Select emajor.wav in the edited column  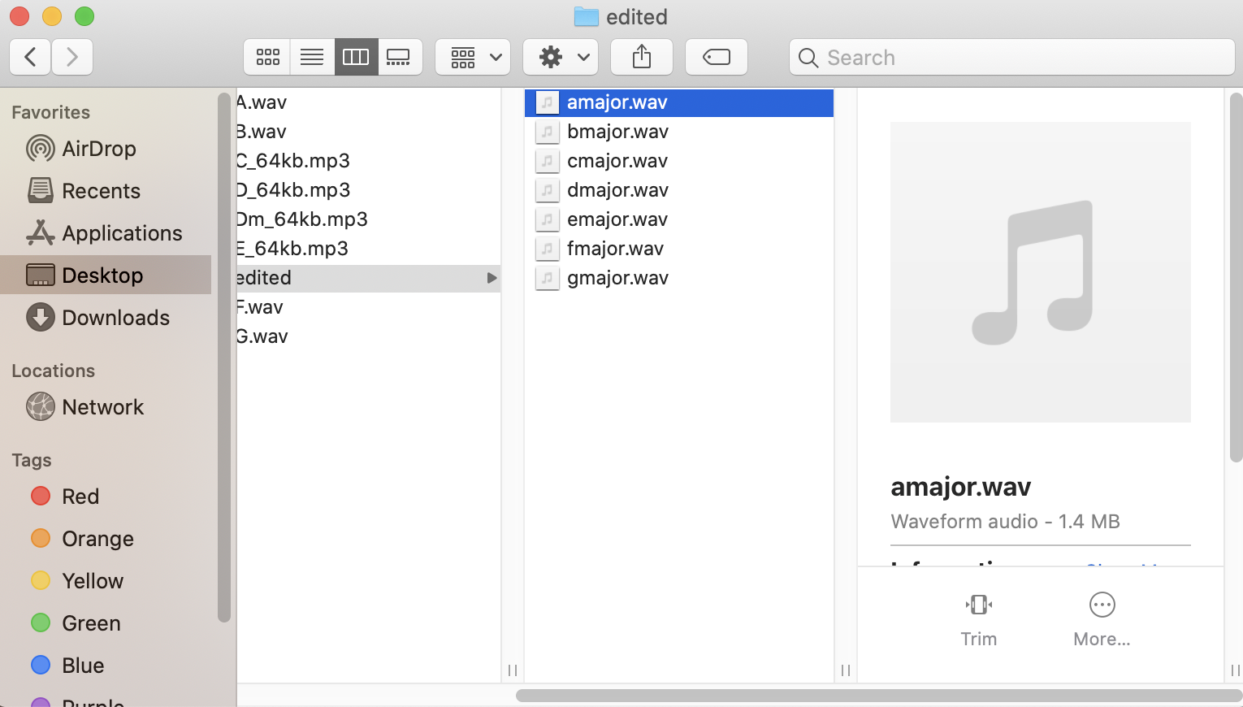tap(679, 219)
